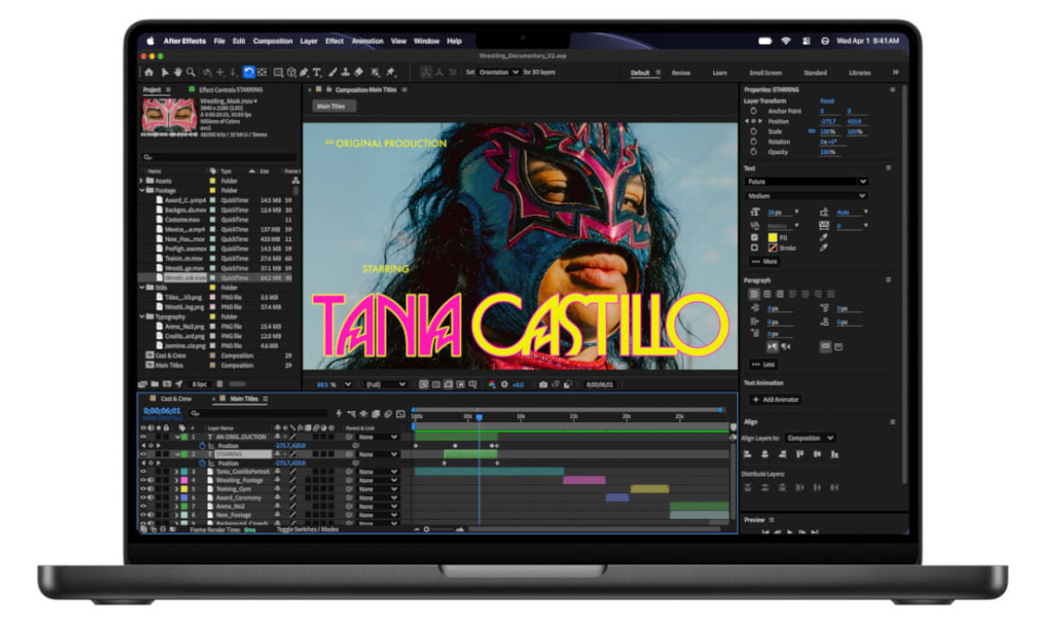Toggle the Stroke checkbox
The height and width of the screenshot is (624, 1040).
[753, 248]
